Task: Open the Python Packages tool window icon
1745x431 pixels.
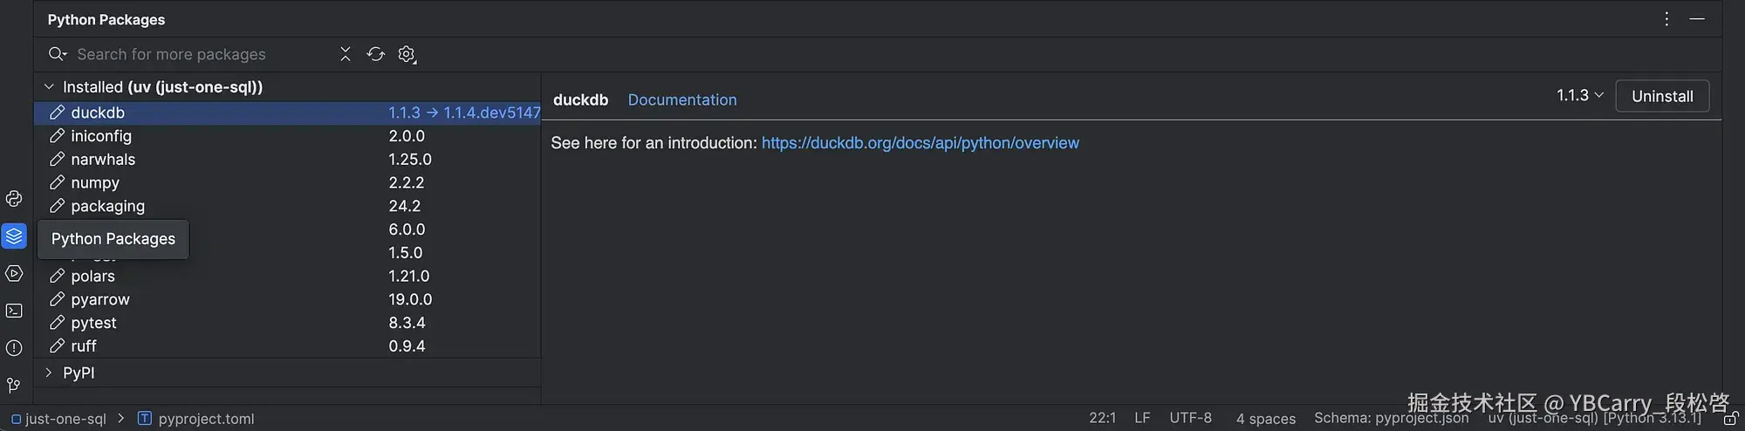Action: pos(14,236)
